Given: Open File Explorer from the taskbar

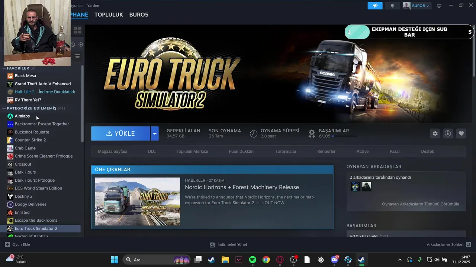Looking at the screenshot, I should pyautogui.click(x=225, y=260).
